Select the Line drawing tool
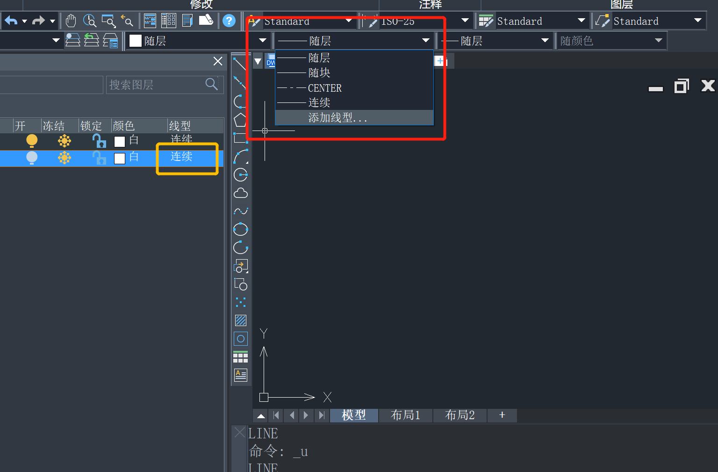Viewport: 718px width, 472px height. (x=240, y=64)
